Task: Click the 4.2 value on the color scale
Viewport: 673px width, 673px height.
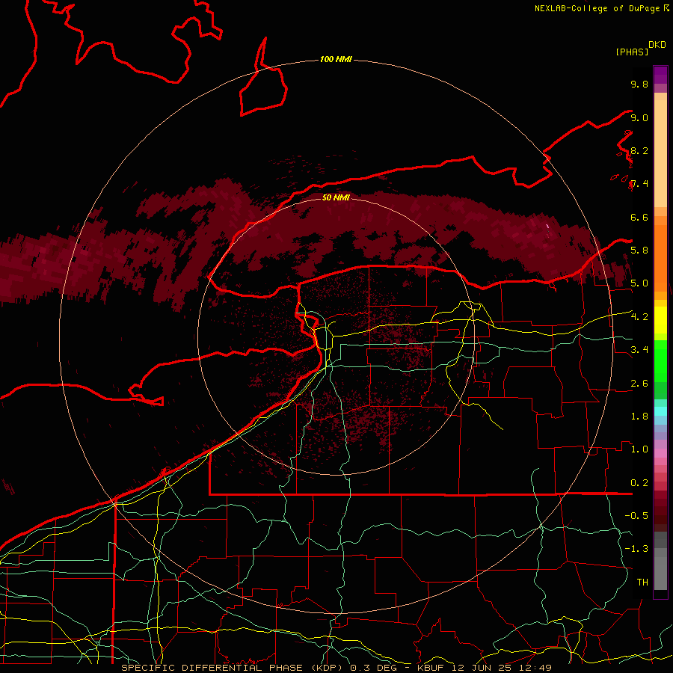Action: click(x=639, y=317)
